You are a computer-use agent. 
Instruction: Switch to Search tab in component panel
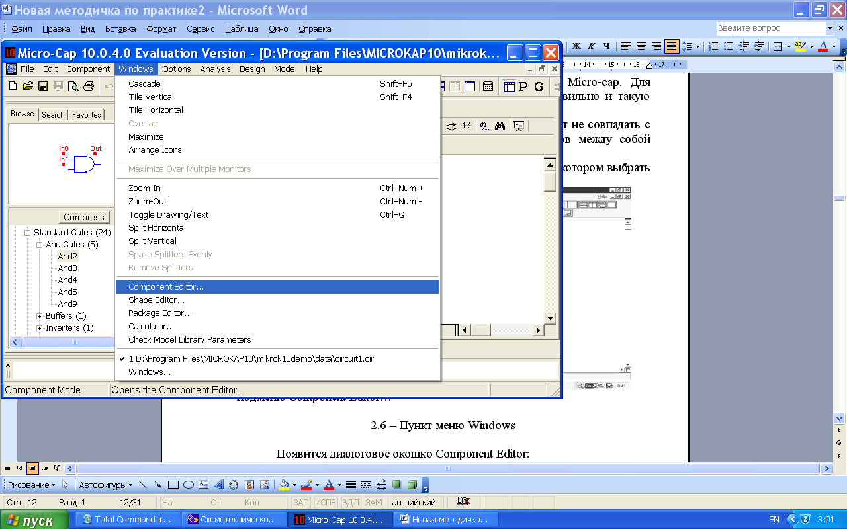53,115
